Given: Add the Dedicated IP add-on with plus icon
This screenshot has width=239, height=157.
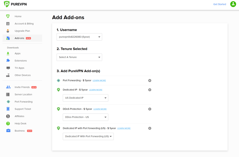Looking at the screenshot, I should (x=150, y=90).
